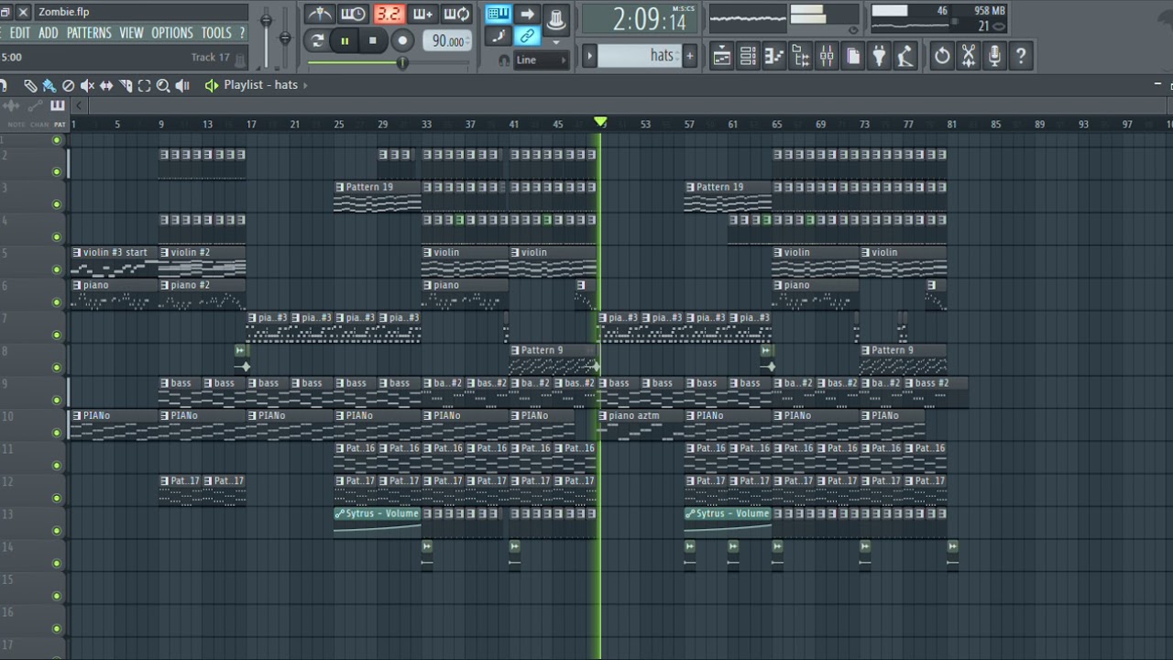
Task: Toggle the metronome icon
Action: click(x=320, y=14)
